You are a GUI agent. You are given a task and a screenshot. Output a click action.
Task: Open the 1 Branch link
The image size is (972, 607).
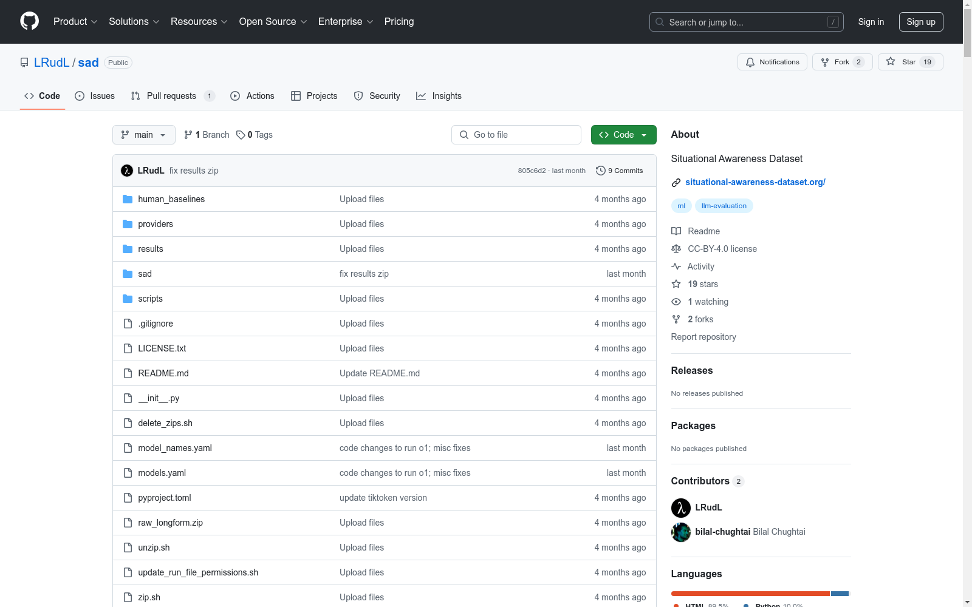(x=207, y=135)
